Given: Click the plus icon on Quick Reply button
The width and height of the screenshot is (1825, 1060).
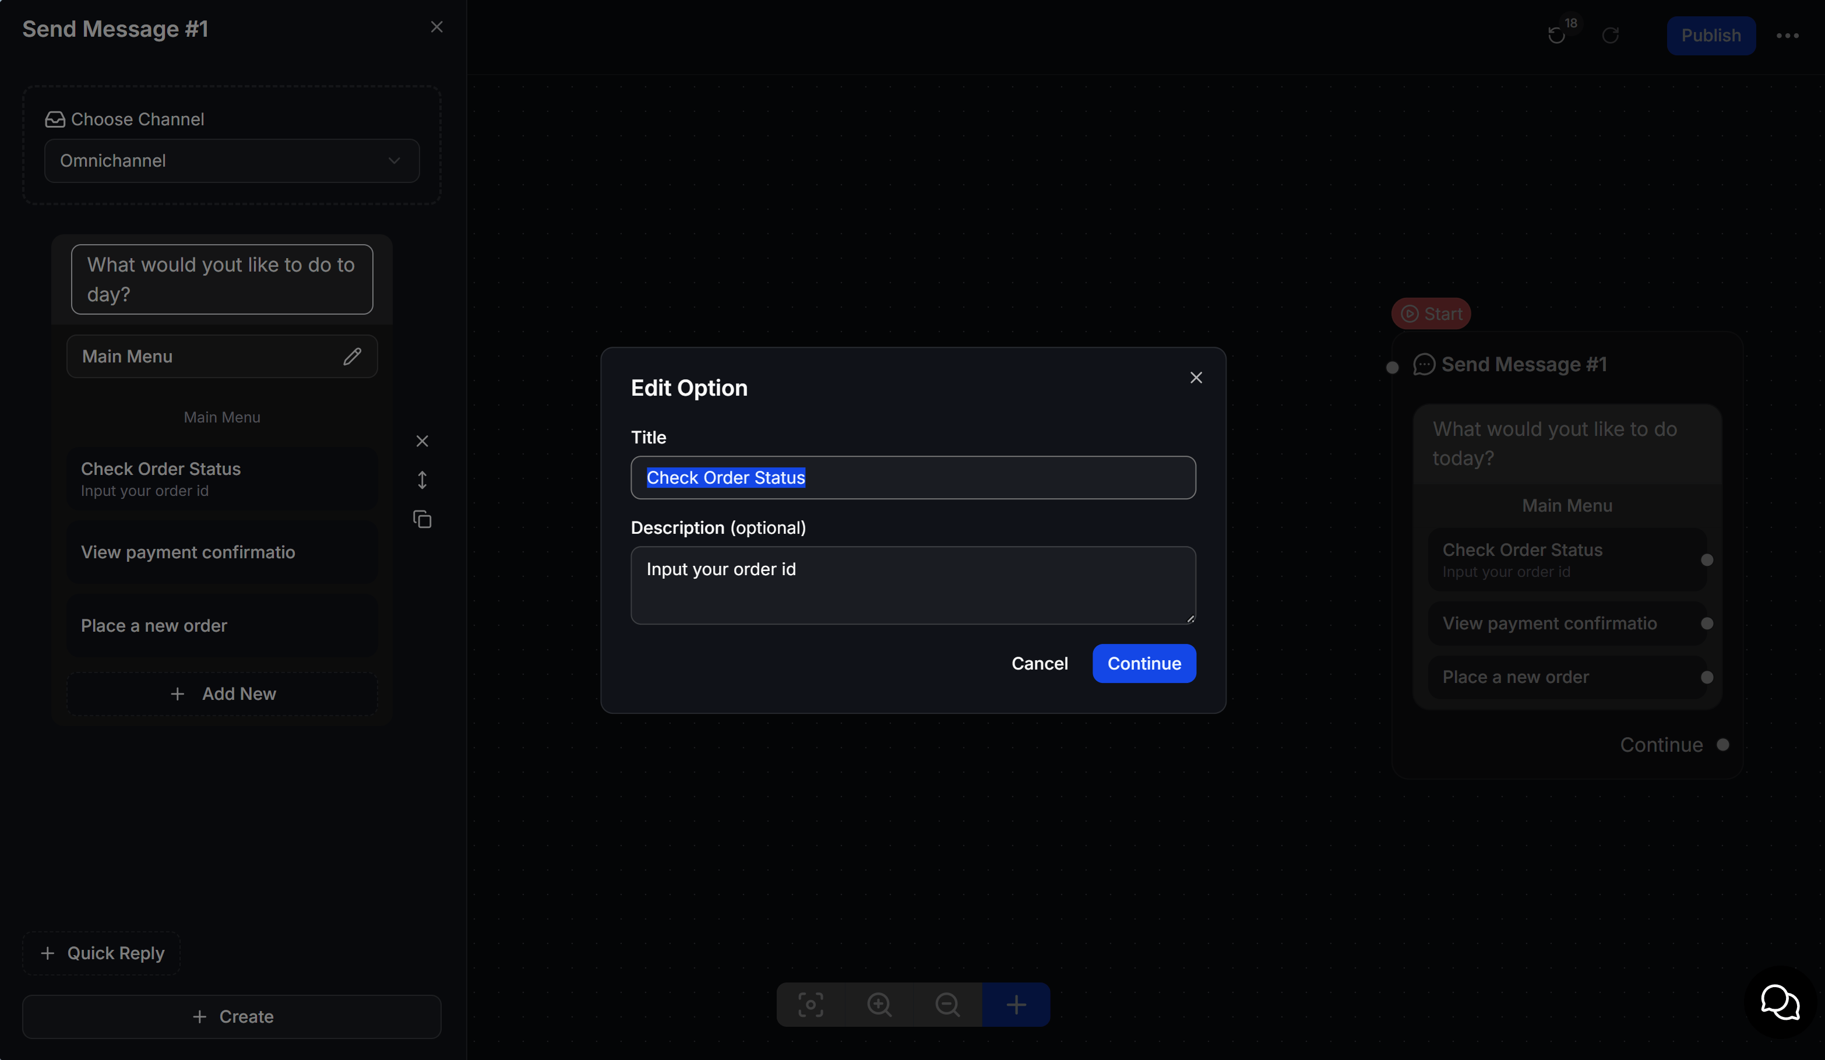Looking at the screenshot, I should coord(48,953).
